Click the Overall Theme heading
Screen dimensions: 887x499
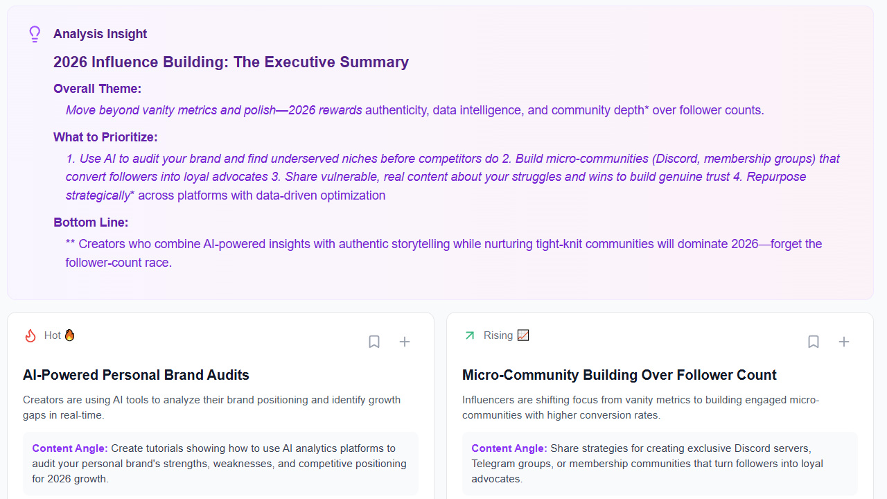coord(97,89)
